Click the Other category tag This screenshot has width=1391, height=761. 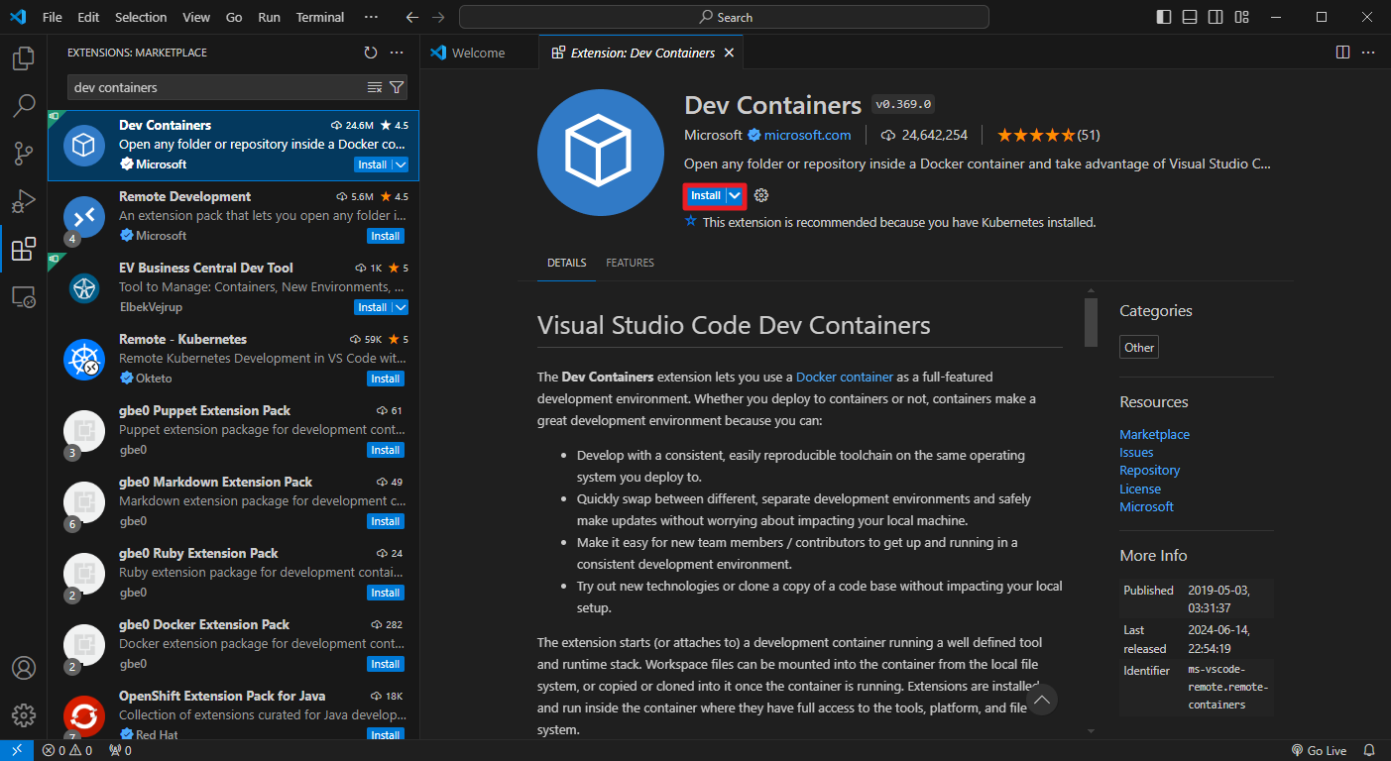pyautogui.click(x=1139, y=347)
